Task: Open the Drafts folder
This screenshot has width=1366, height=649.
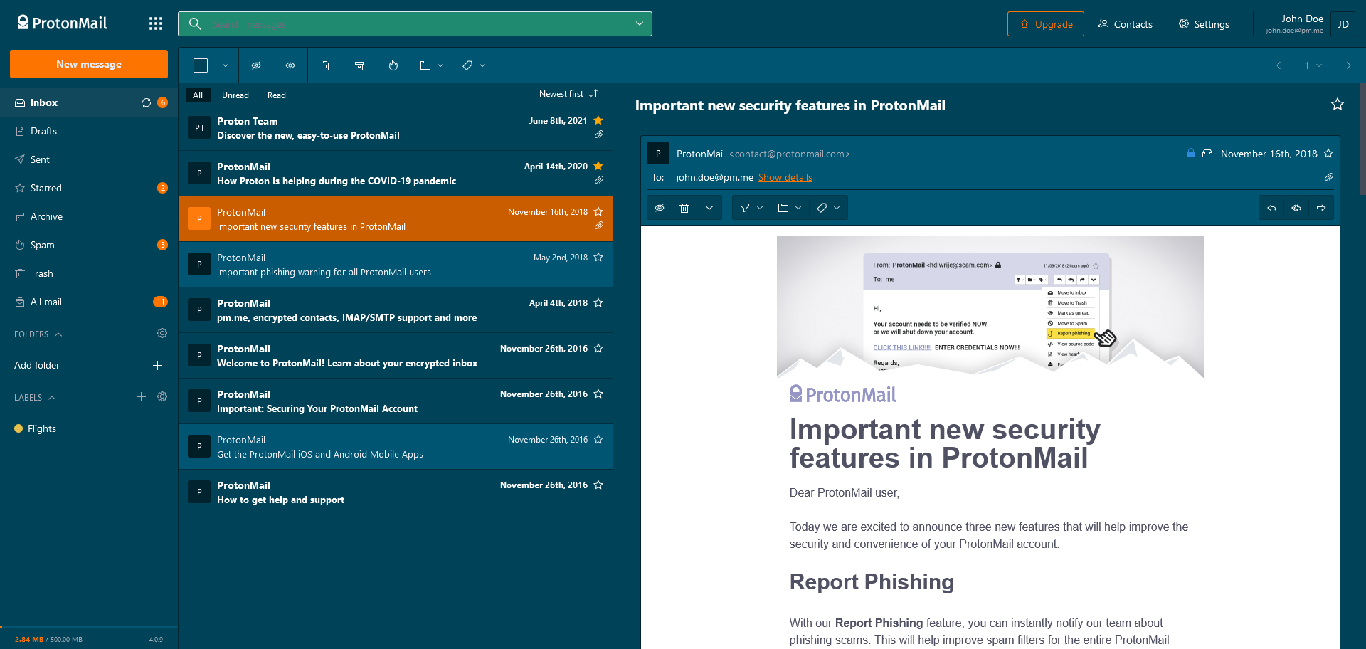Action: 89,131
